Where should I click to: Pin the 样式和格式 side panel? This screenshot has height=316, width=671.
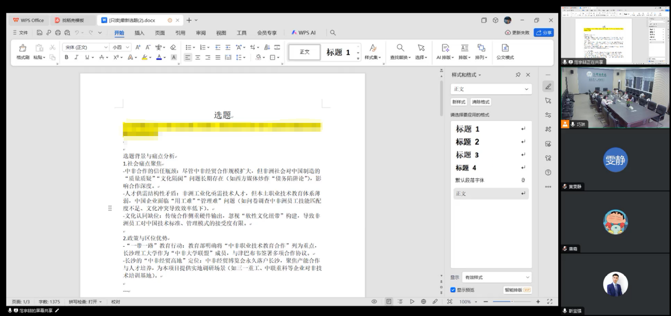tap(518, 75)
